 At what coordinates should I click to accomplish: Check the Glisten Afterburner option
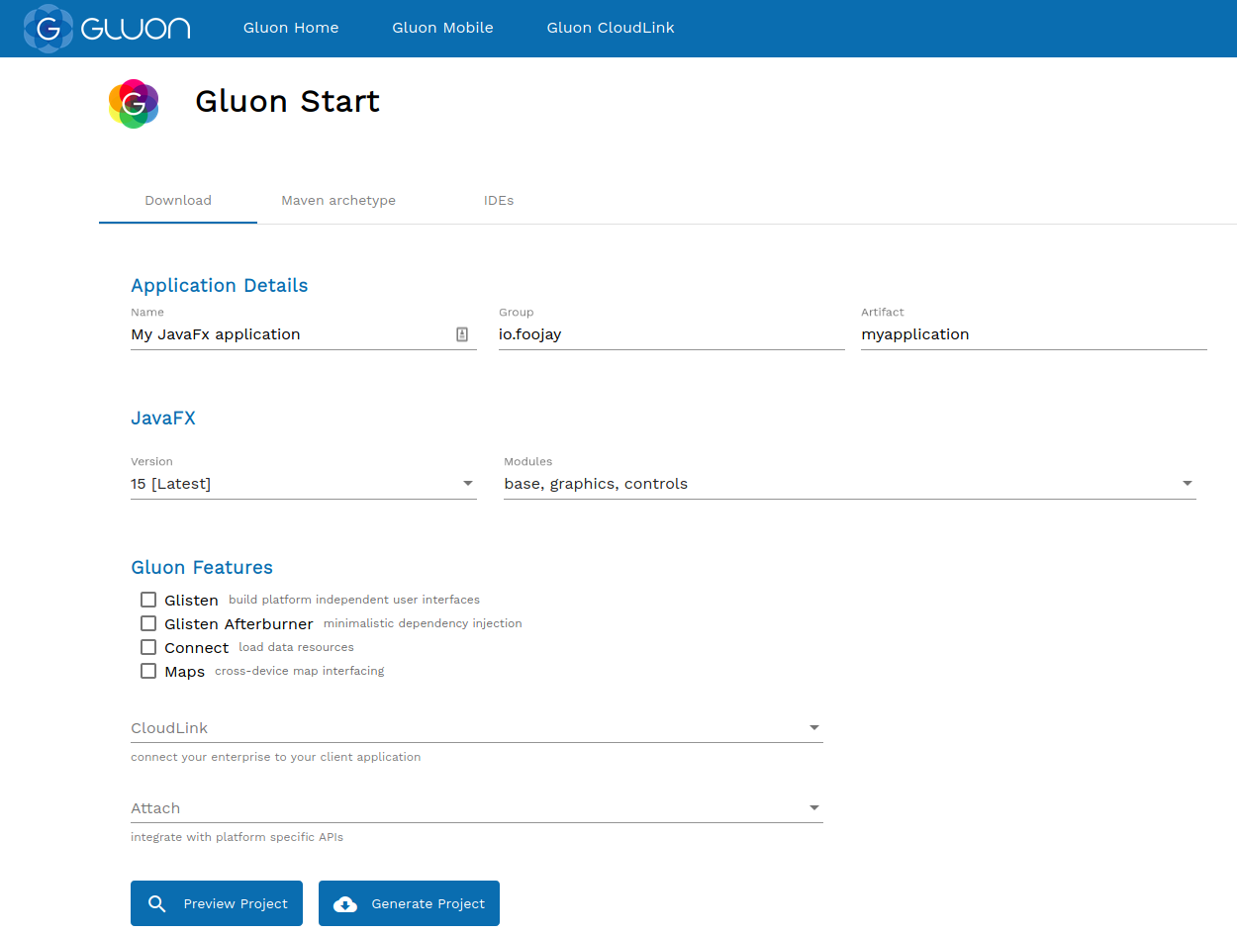148,622
